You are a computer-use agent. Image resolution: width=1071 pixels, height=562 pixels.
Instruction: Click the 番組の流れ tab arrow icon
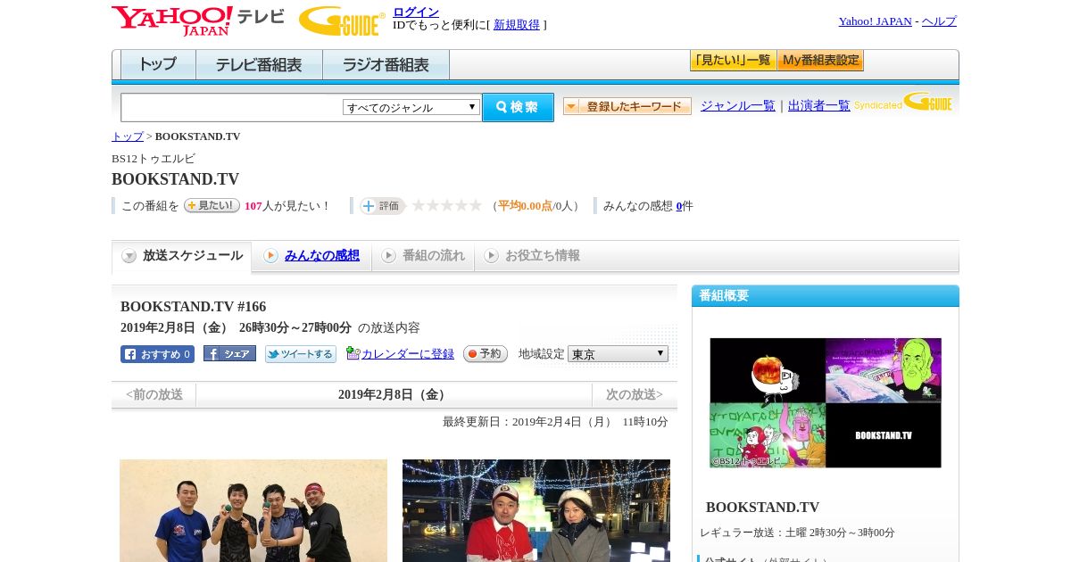pyautogui.click(x=388, y=256)
